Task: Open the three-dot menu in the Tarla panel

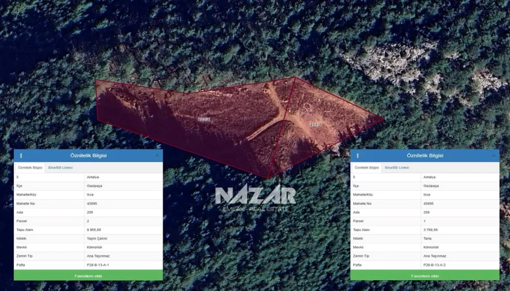Action: (x=358, y=155)
